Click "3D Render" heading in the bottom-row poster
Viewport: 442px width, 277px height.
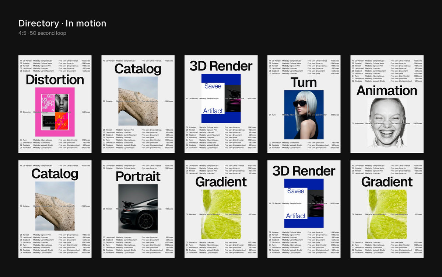point(304,171)
